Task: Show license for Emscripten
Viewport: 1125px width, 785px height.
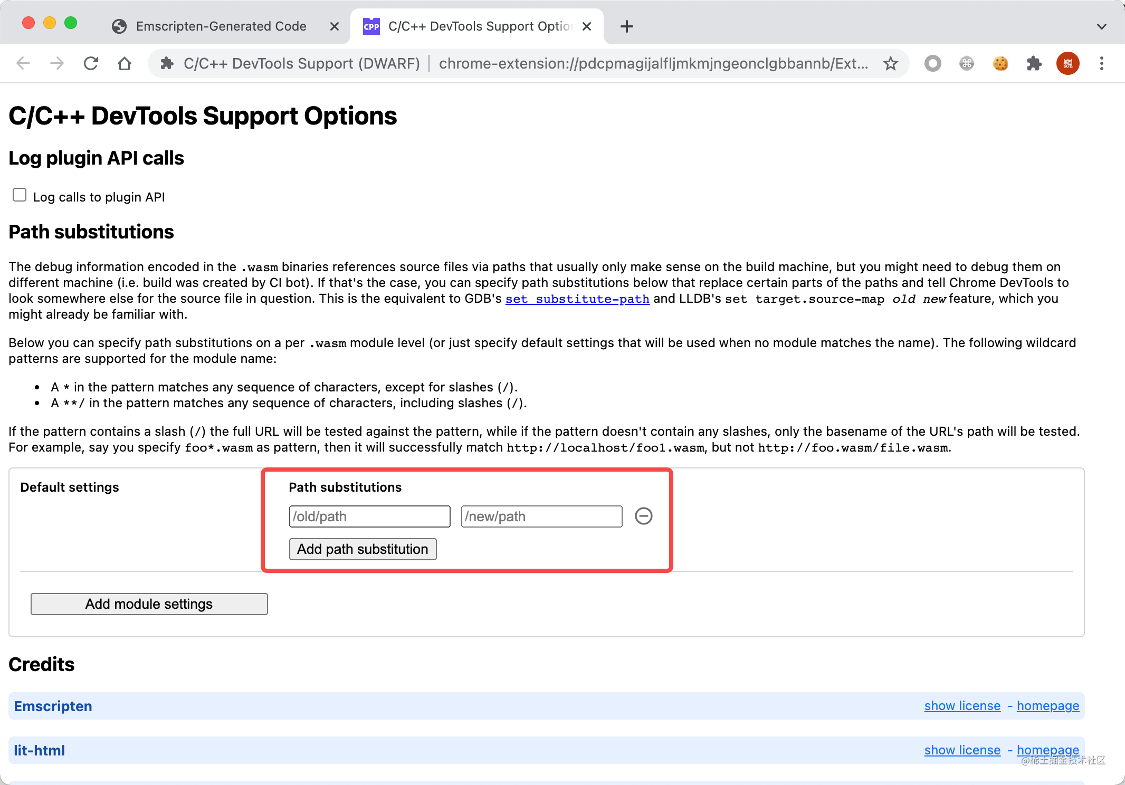Action: pos(962,706)
